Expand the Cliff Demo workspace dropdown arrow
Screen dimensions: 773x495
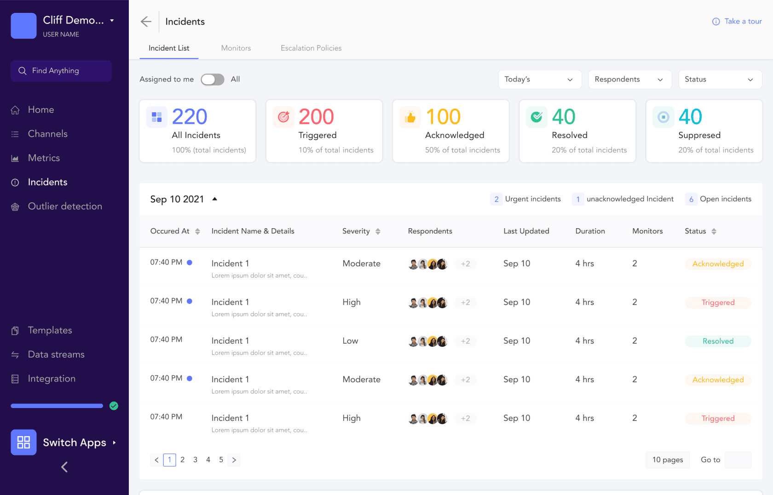click(112, 21)
